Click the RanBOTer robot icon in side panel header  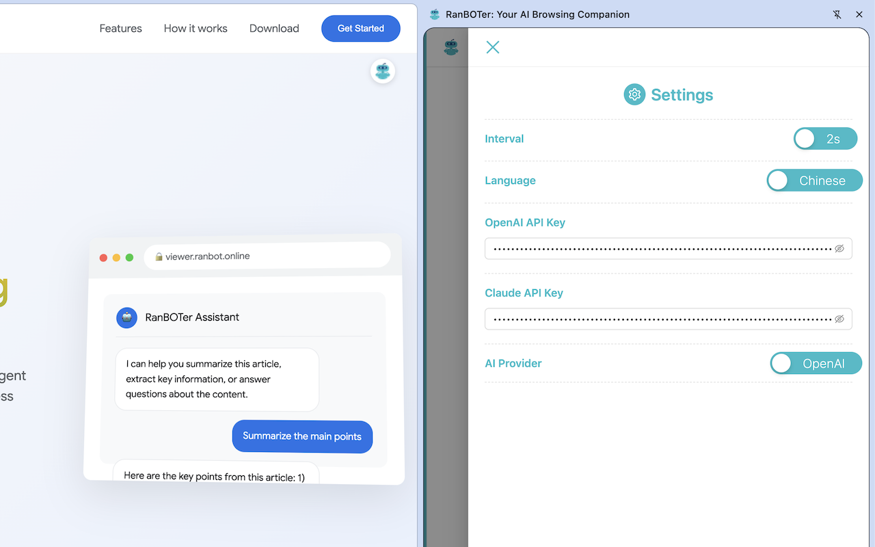coord(451,47)
